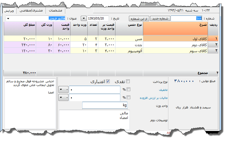Click the واحد وزن field containing kg
Screen dimensions: 226x141
pos(105,105)
